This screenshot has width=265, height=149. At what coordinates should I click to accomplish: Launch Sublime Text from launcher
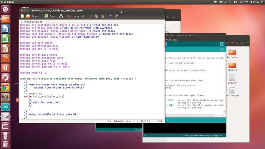pos(5,97)
